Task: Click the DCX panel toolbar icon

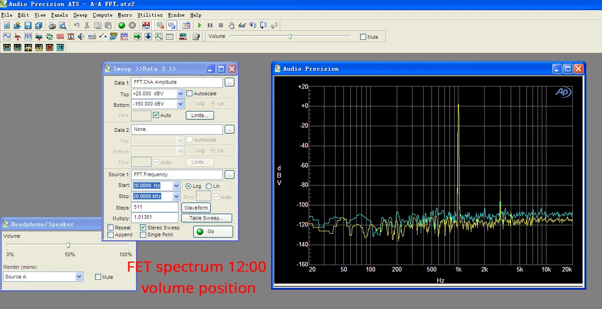Action: point(92,37)
